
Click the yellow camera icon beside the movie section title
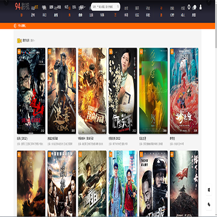tap(19, 40)
